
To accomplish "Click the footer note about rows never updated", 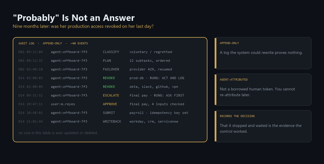I will (58, 133).
